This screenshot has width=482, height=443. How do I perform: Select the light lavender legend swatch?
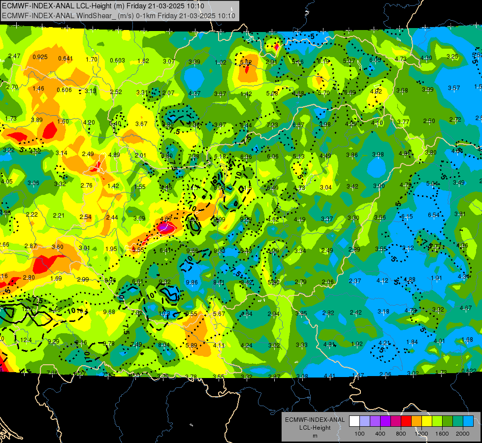pyautogui.click(x=365, y=421)
